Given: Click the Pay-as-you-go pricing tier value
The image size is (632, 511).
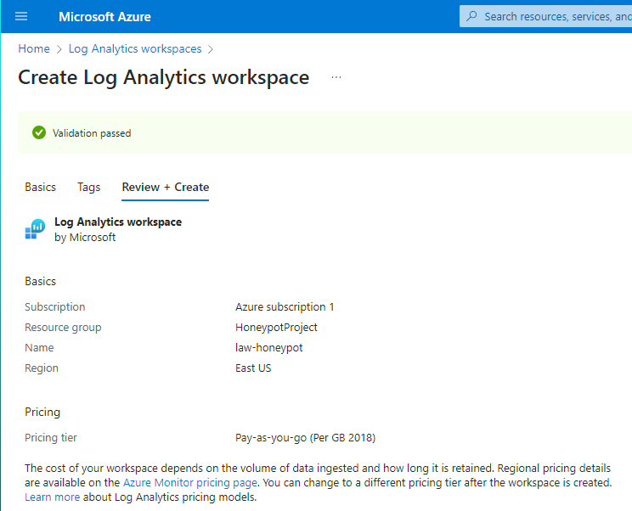Looking at the screenshot, I should pyautogui.click(x=305, y=438).
